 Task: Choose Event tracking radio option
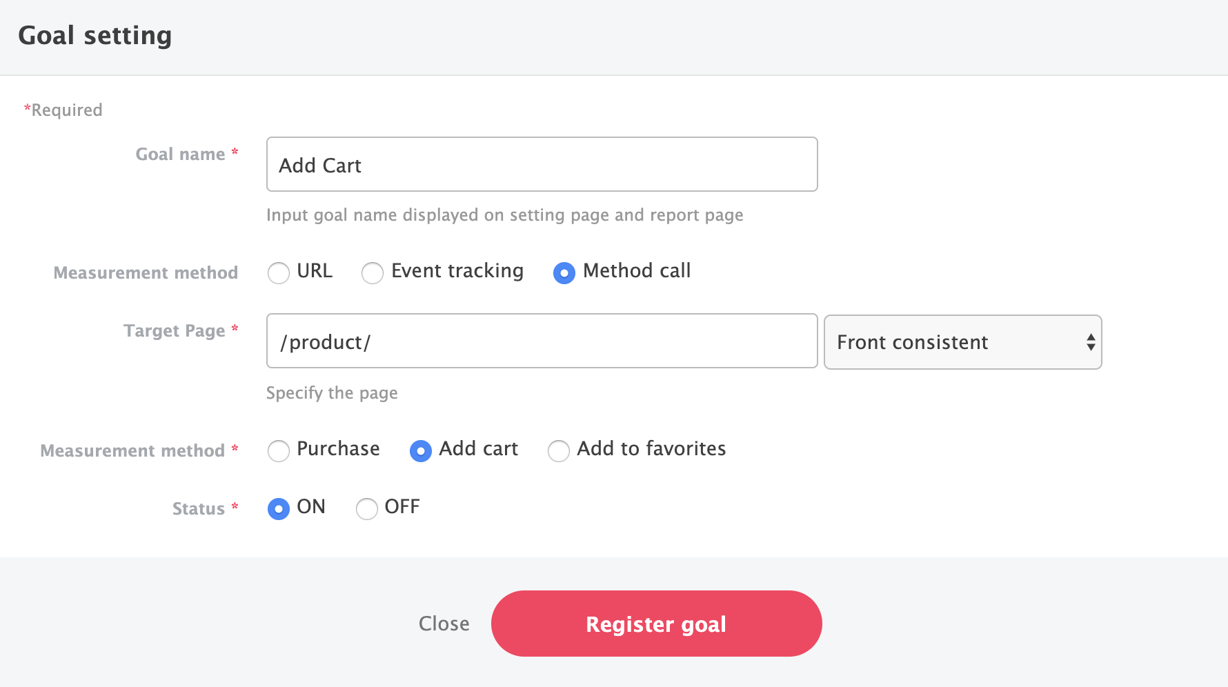tap(373, 273)
